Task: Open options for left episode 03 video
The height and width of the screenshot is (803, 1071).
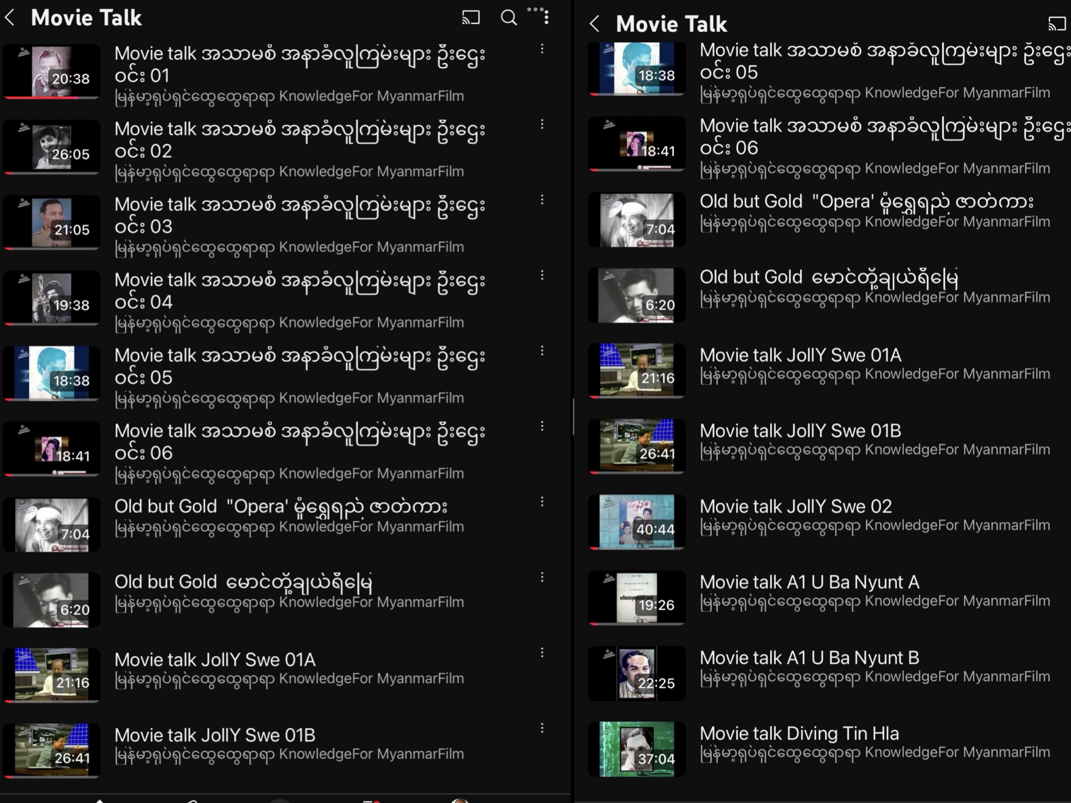Action: click(x=542, y=200)
